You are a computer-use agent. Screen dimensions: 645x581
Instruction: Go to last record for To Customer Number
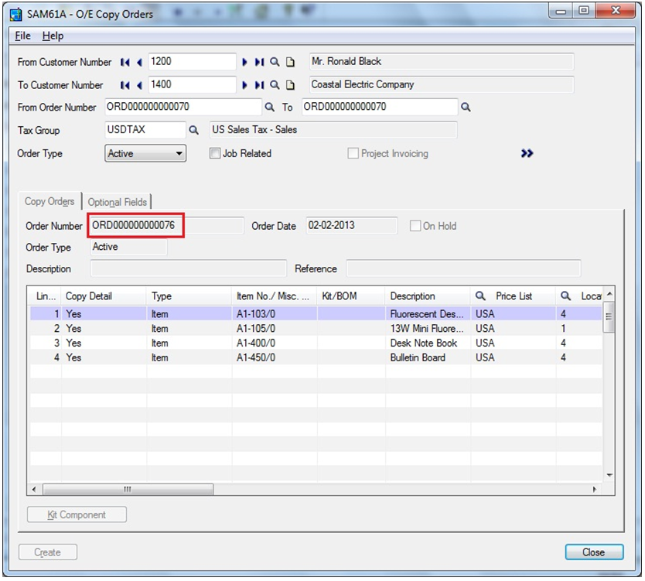tap(259, 85)
